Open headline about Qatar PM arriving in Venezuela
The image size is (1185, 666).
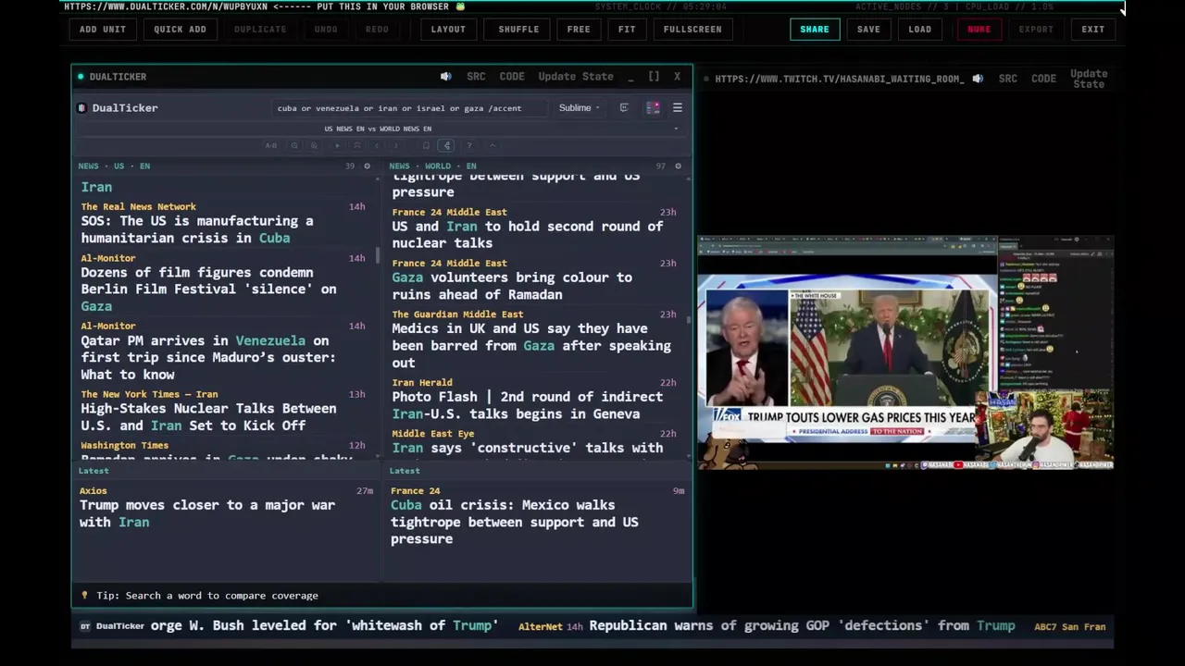(x=209, y=357)
